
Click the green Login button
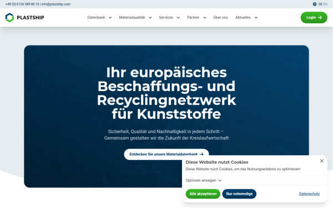(314, 18)
